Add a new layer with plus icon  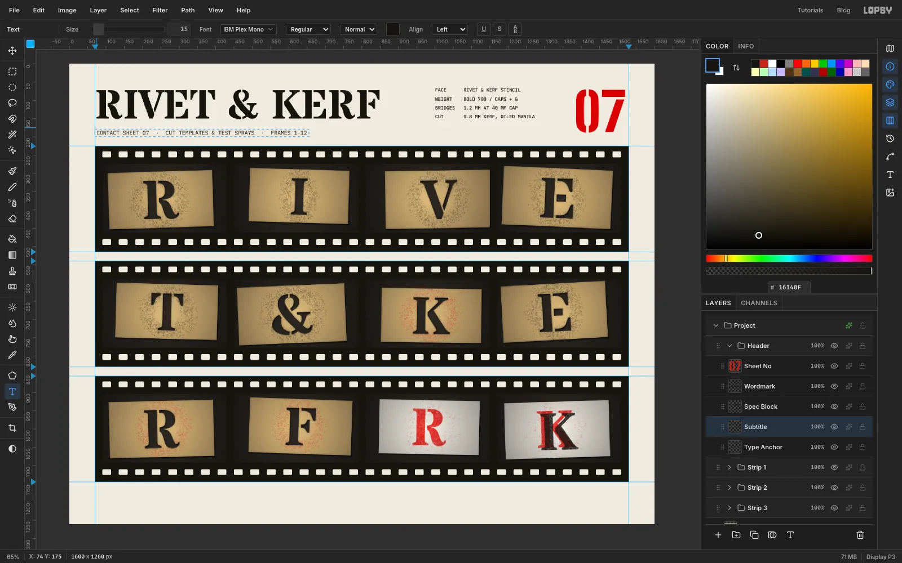pyautogui.click(x=718, y=535)
